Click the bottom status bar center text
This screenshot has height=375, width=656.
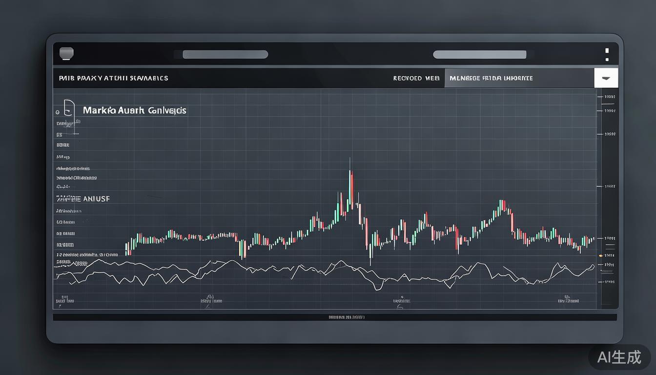tap(346, 317)
